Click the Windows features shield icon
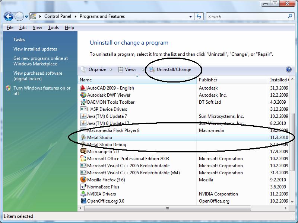 [x=8, y=88]
